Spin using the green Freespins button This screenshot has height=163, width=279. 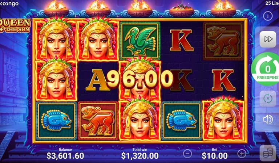(x=265, y=69)
